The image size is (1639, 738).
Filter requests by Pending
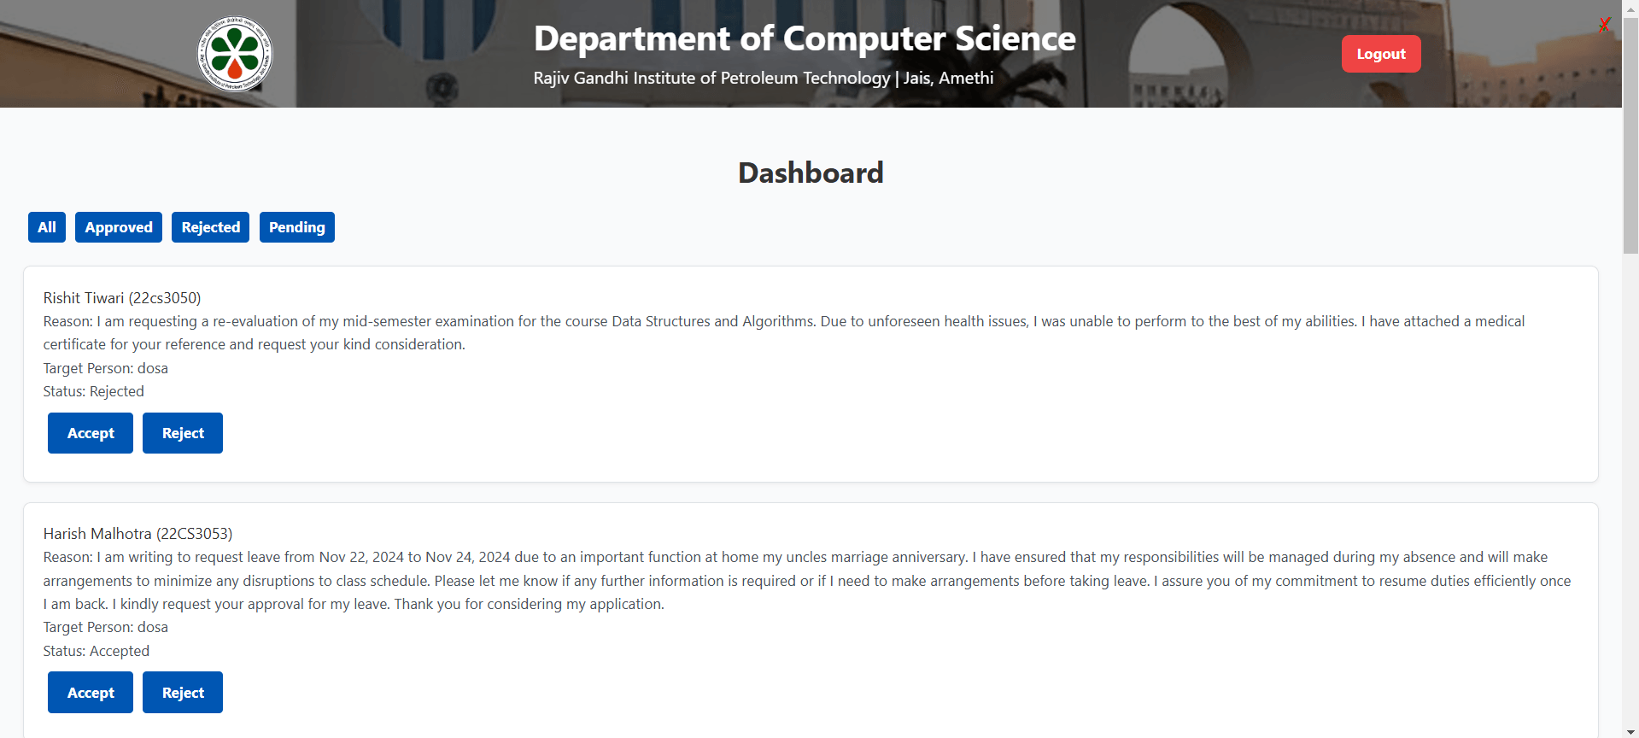[296, 227]
